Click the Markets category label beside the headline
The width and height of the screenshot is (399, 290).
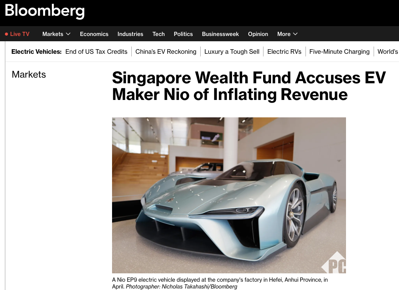(29, 75)
